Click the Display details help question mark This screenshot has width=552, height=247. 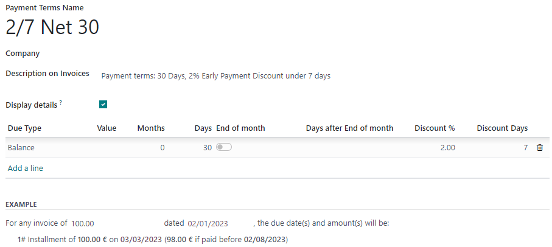tap(61, 103)
